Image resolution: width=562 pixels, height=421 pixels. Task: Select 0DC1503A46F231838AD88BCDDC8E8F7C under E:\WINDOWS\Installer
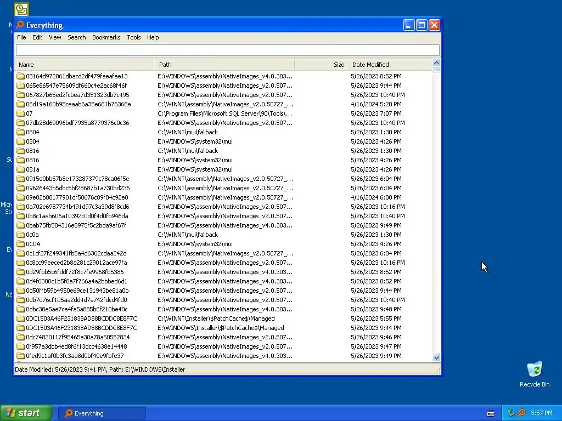[x=81, y=328]
